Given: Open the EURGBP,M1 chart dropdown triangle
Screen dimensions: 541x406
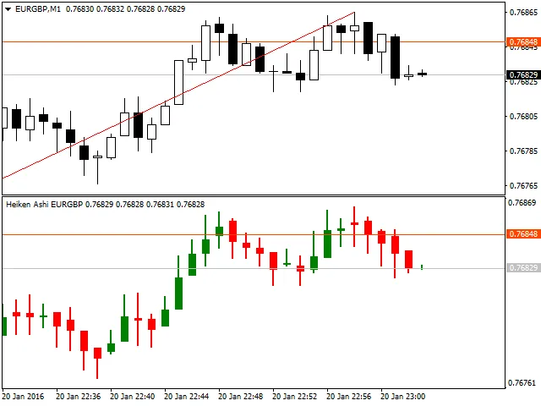Looking at the screenshot, I should click(8, 9).
